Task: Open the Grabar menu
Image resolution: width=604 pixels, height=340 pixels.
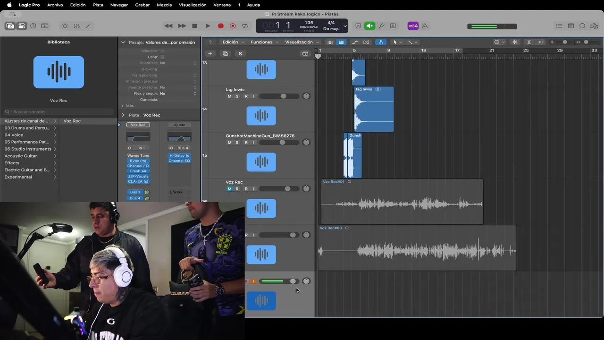Action: (143, 5)
